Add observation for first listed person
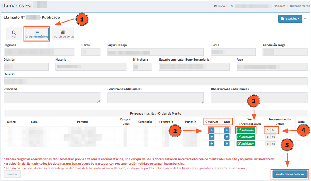The height and width of the screenshot is (181, 311). tap(212, 130)
